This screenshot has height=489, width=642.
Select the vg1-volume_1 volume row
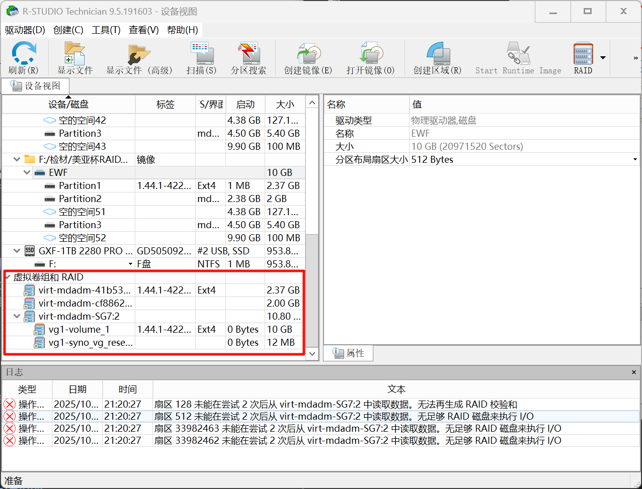(x=79, y=330)
